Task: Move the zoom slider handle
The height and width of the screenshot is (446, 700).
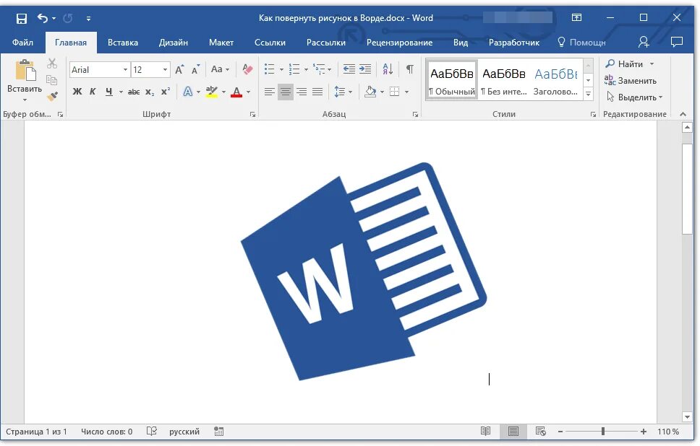Action: click(x=602, y=431)
